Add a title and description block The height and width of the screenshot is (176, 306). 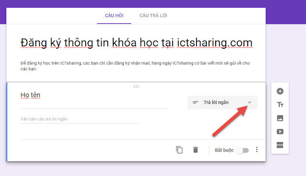click(x=280, y=105)
